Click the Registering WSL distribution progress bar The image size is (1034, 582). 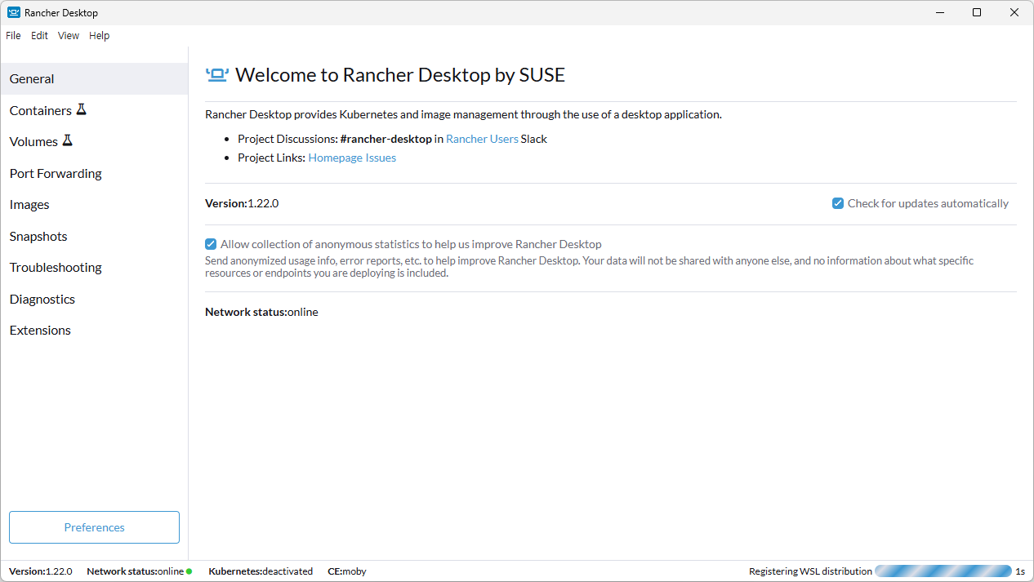[943, 571]
